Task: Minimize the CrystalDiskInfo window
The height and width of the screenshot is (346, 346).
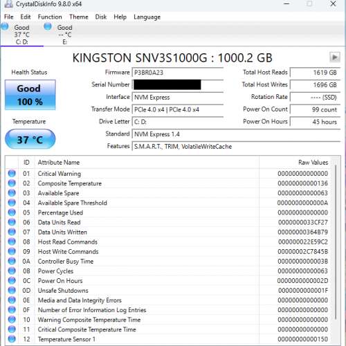Action: (x=286, y=3)
